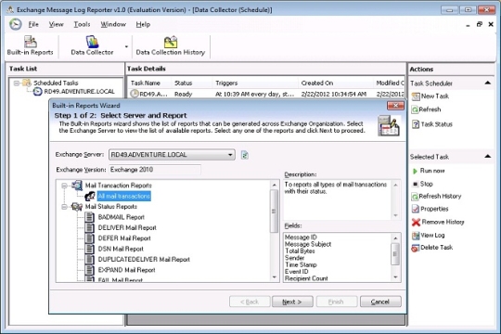Collapse the Scheduled Tasks tree node
The height and width of the screenshot is (334, 501).
click(16, 83)
